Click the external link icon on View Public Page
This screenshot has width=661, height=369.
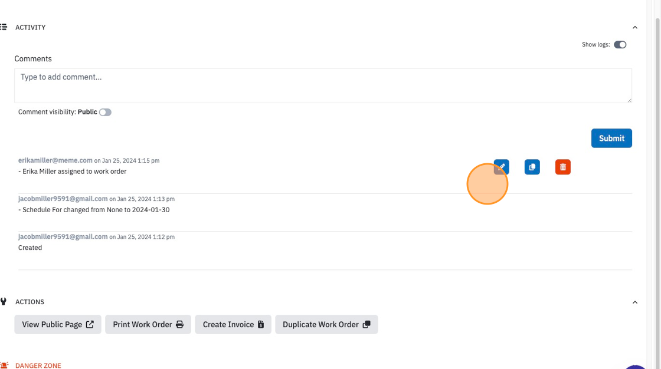[x=90, y=324]
